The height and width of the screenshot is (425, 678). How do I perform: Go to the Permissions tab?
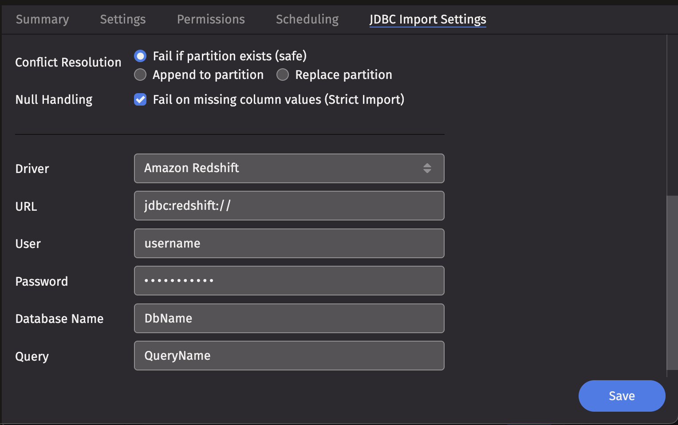coord(211,19)
